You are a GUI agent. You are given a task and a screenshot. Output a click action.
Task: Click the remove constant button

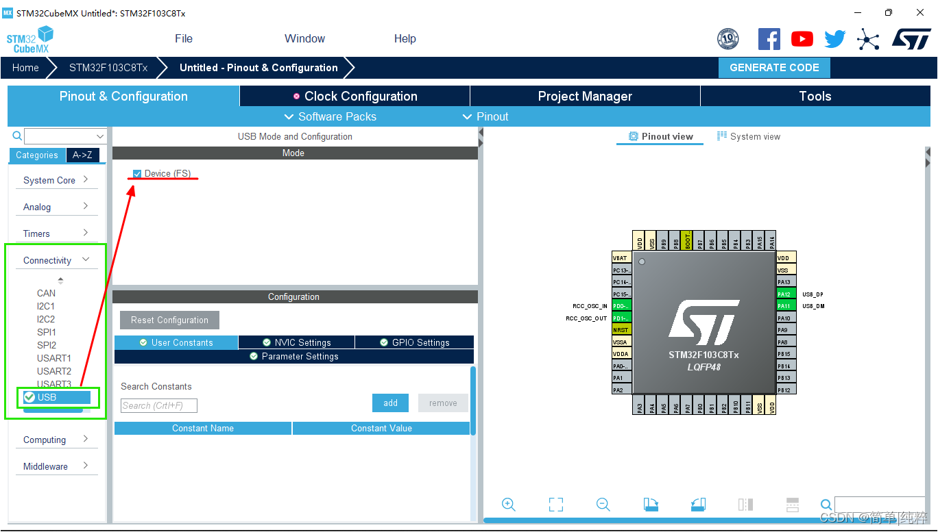pos(443,403)
